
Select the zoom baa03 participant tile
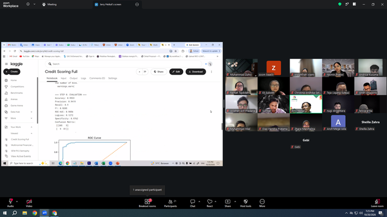point(273,68)
